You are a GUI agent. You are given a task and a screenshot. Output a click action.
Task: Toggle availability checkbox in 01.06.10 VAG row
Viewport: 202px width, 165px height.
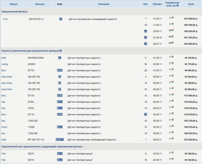(x=146, y=38)
